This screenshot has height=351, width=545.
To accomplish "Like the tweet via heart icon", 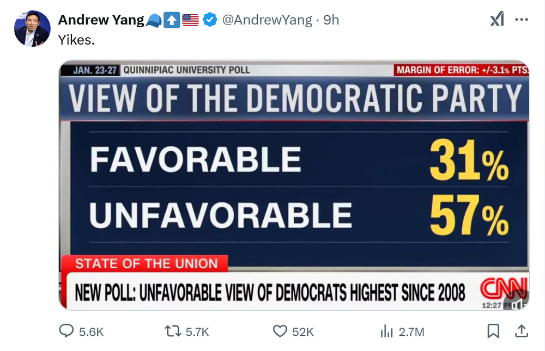I will pyautogui.click(x=280, y=331).
